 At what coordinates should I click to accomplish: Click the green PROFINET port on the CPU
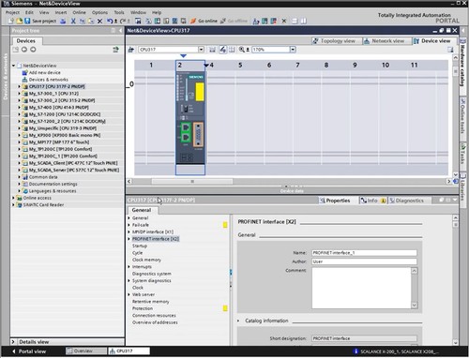pos(186,132)
